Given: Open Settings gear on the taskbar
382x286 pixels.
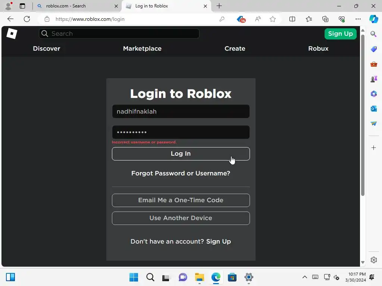Looking at the screenshot, I should 248,277.
